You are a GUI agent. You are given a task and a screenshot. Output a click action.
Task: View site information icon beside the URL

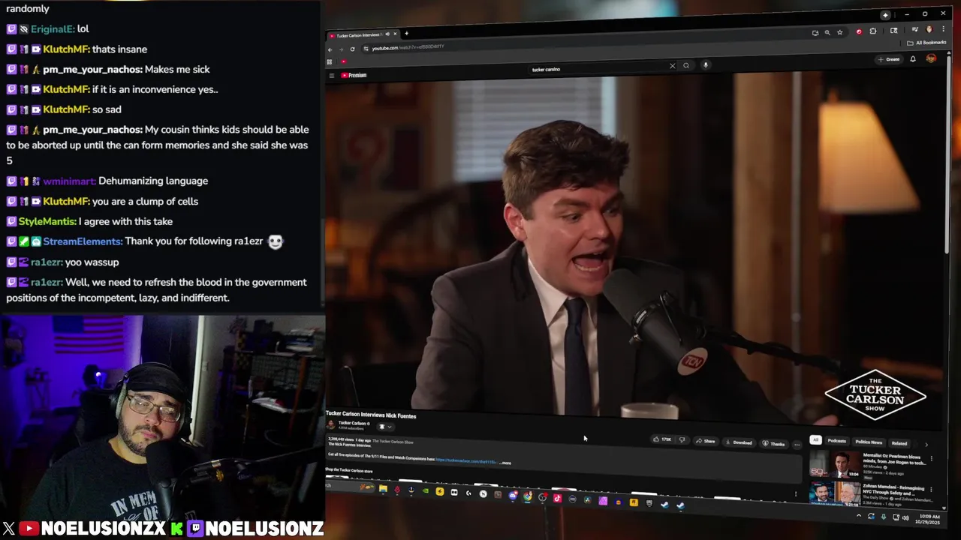(366, 48)
